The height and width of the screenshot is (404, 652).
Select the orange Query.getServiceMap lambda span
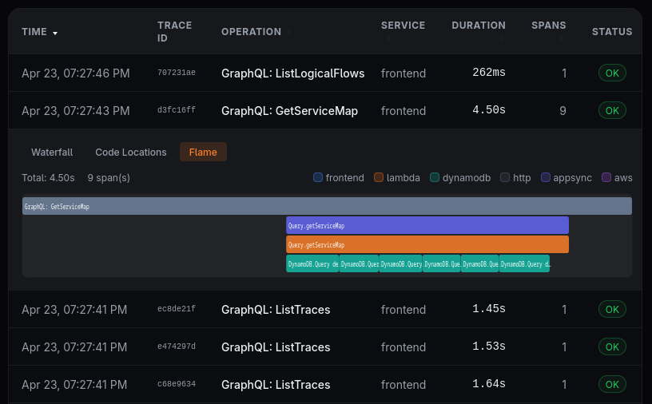coord(427,244)
